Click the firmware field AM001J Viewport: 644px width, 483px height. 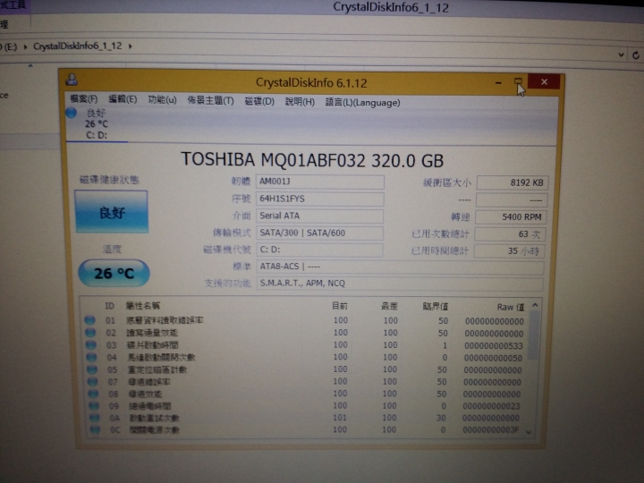[320, 182]
